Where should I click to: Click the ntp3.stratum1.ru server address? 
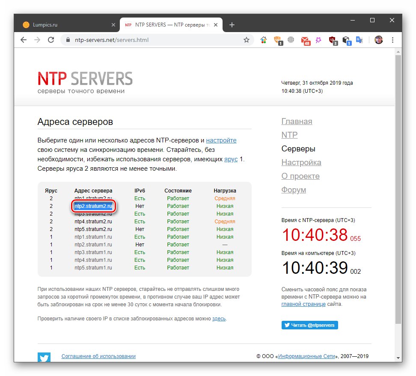tap(93, 252)
